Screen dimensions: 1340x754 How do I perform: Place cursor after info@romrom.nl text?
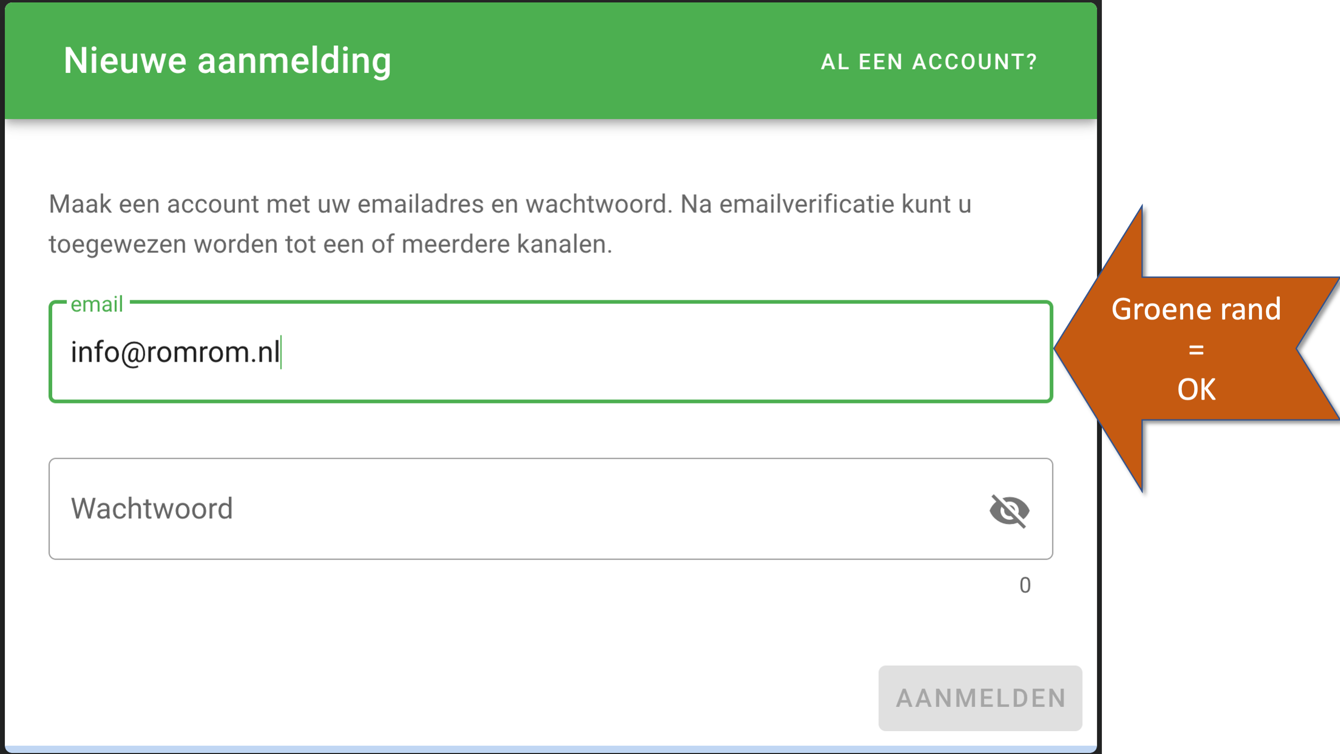281,352
